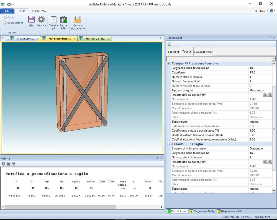The image size is (277, 220).
Task: Switch to the VISUALIZZA ribbon tab
Action: pos(39,11)
